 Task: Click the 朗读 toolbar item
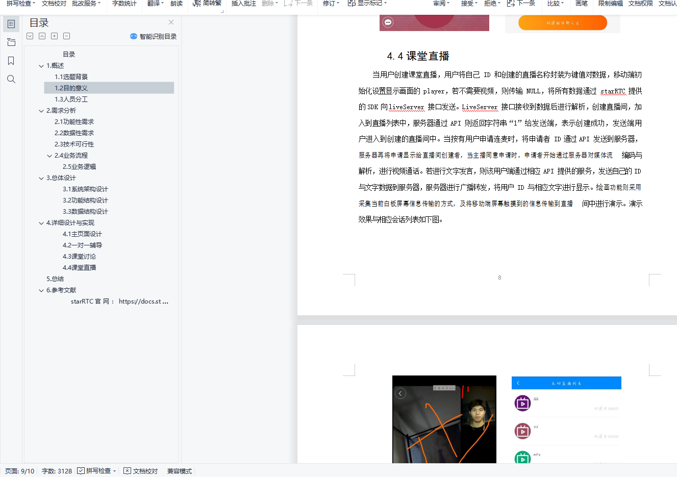coord(177,3)
